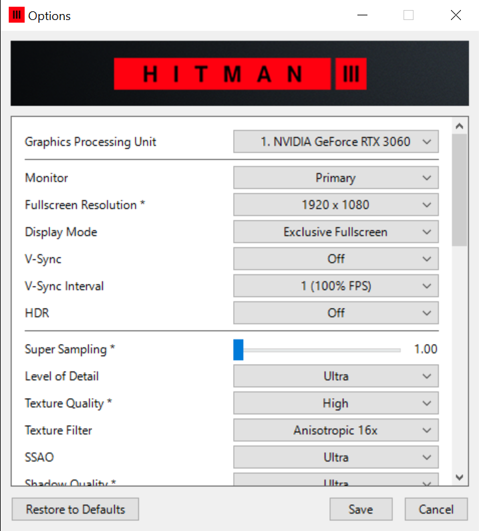
Task: Click the scrollbar down arrow
Action: point(459,477)
